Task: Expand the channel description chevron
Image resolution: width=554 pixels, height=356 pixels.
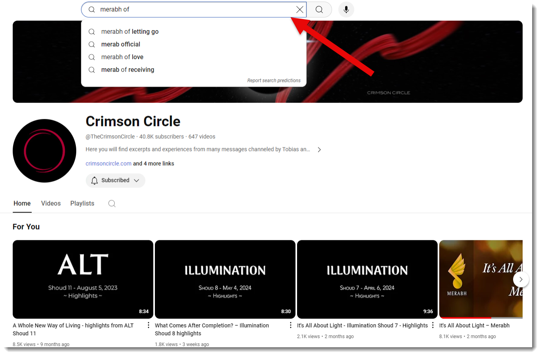Action: point(319,150)
